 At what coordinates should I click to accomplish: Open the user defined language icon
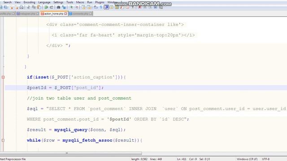[112, 7]
